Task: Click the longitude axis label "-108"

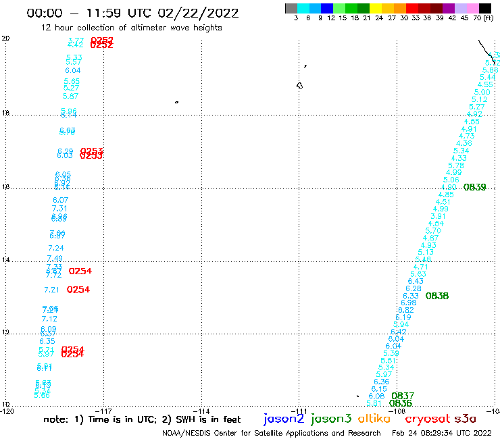Action: tap(397, 411)
